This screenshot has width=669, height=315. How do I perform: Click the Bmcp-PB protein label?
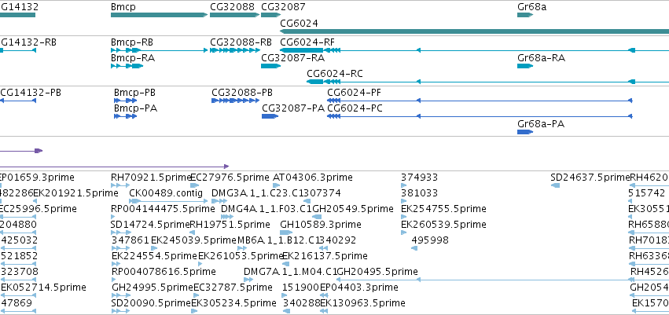coord(135,93)
